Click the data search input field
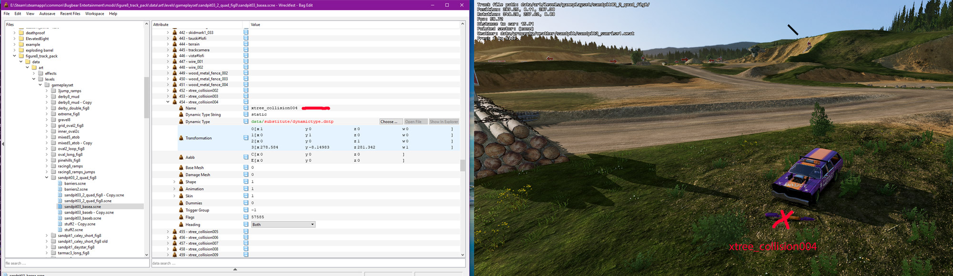953x276 pixels. pyautogui.click(x=308, y=263)
